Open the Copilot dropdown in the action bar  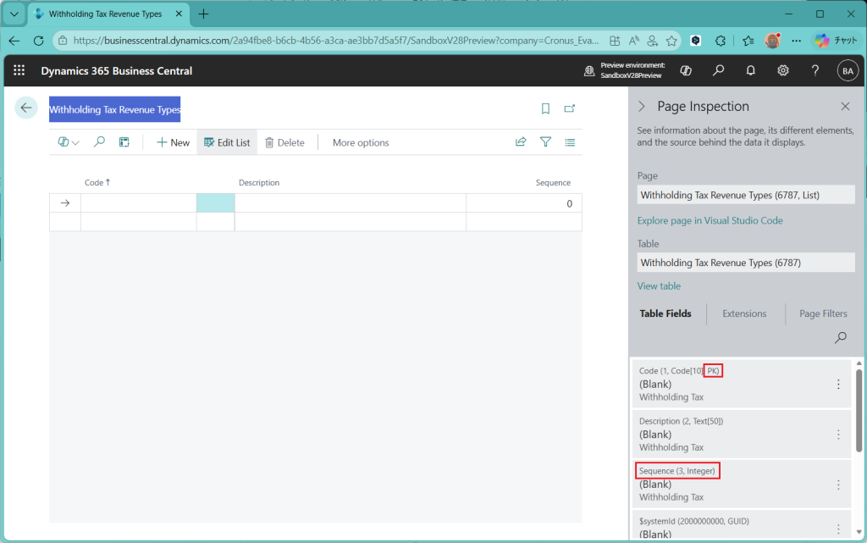68,142
